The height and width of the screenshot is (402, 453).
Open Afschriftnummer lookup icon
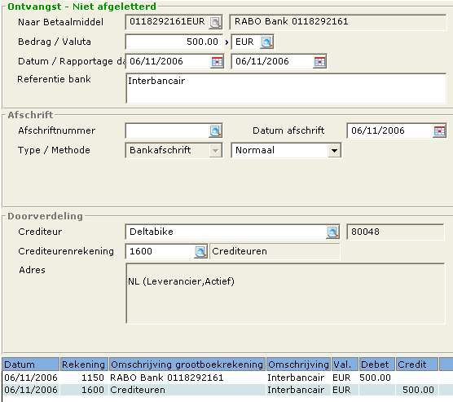(215, 131)
